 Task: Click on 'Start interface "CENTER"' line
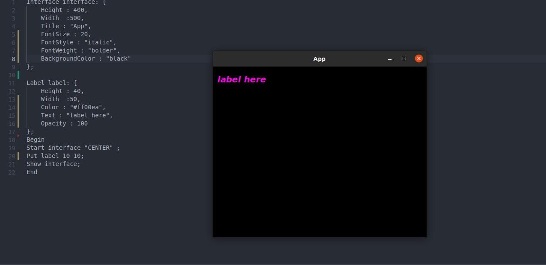[73, 148]
